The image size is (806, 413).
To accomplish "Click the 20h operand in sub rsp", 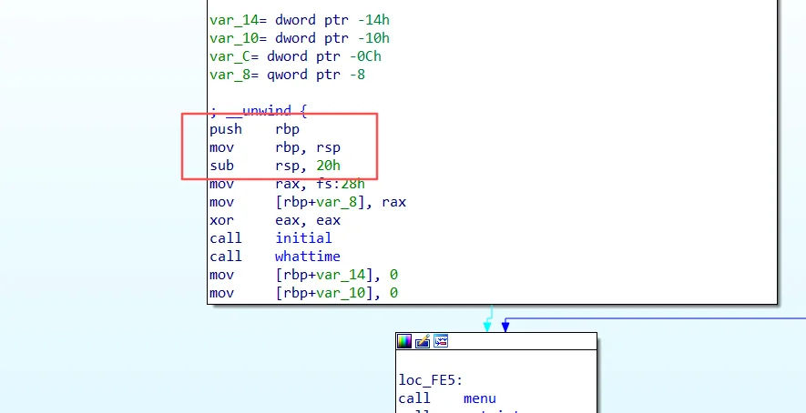I will click(x=327, y=166).
